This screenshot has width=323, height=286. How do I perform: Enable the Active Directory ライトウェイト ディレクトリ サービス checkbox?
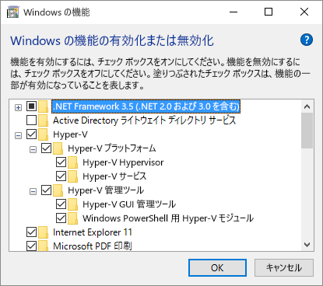(31, 120)
